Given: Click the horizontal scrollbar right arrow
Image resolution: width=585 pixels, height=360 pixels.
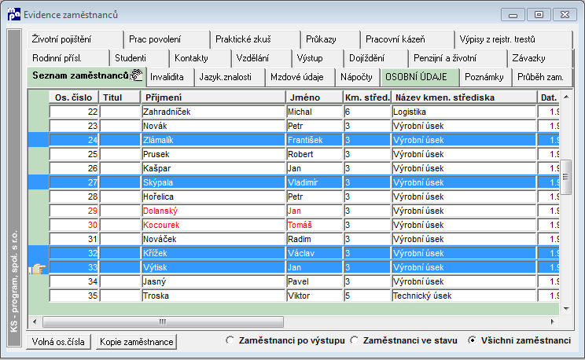Looking at the screenshot, I should [553, 321].
